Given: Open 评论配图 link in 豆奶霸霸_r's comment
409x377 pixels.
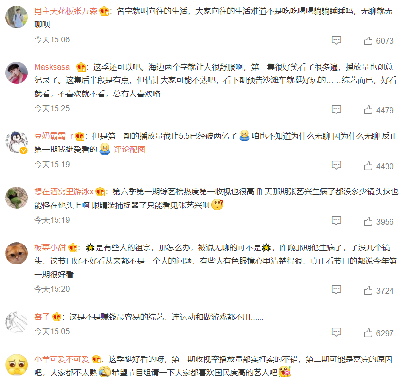Looking at the screenshot, I should pyautogui.click(x=130, y=150).
